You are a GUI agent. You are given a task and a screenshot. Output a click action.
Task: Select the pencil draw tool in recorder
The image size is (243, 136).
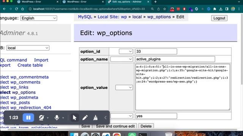point(85,118)
